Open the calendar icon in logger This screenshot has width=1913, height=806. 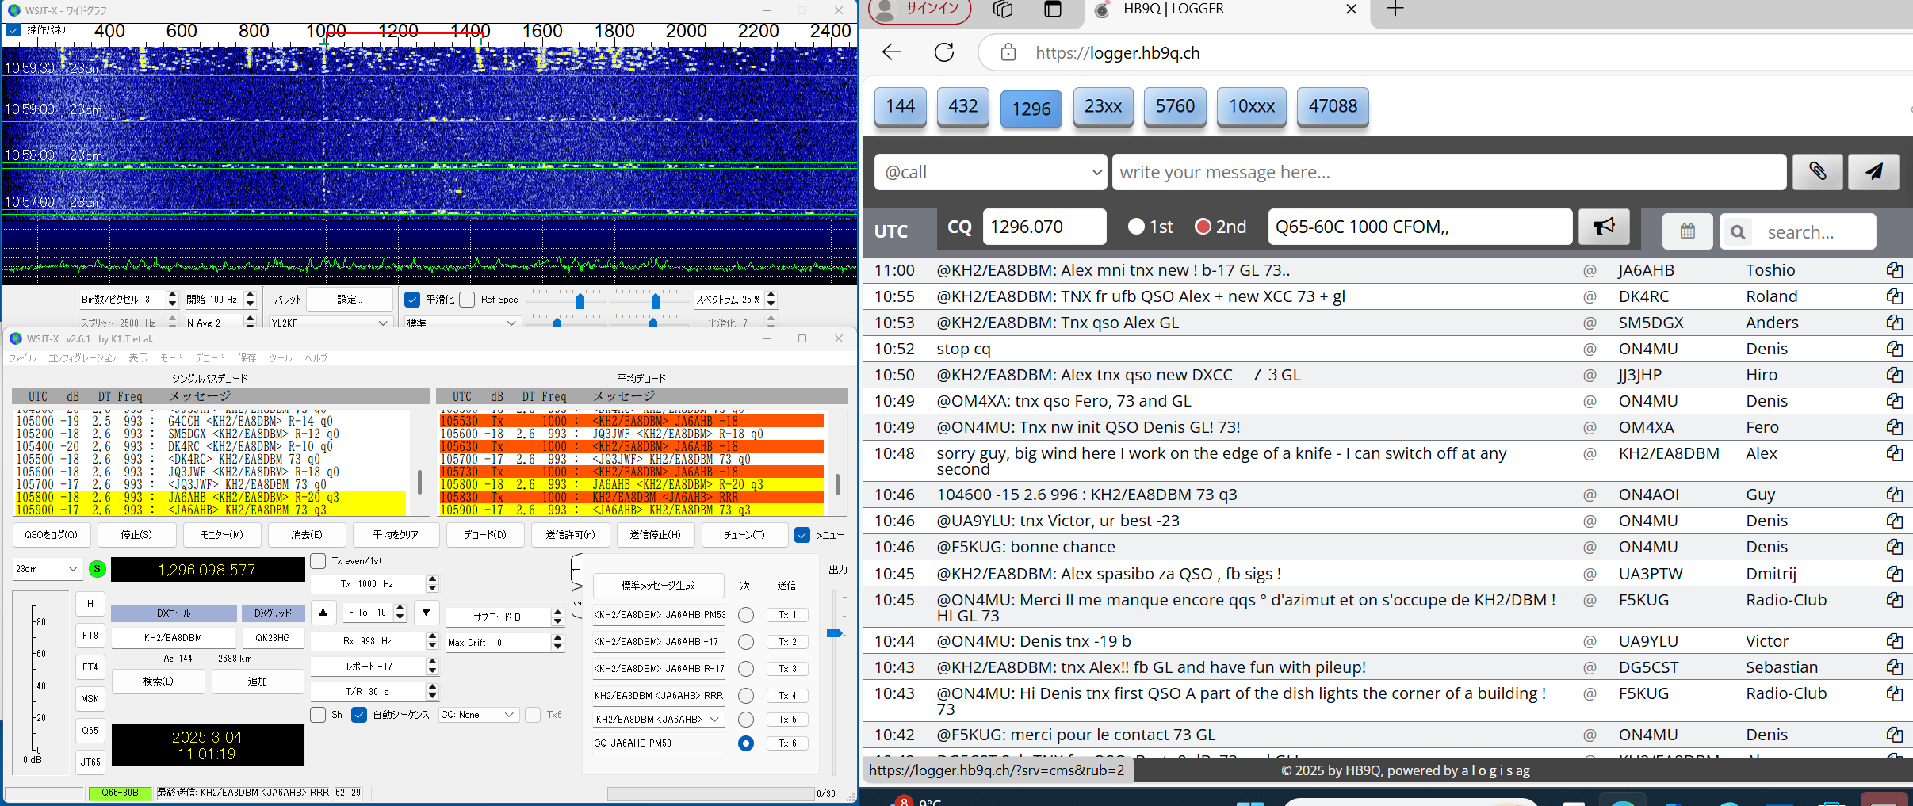1687,231
